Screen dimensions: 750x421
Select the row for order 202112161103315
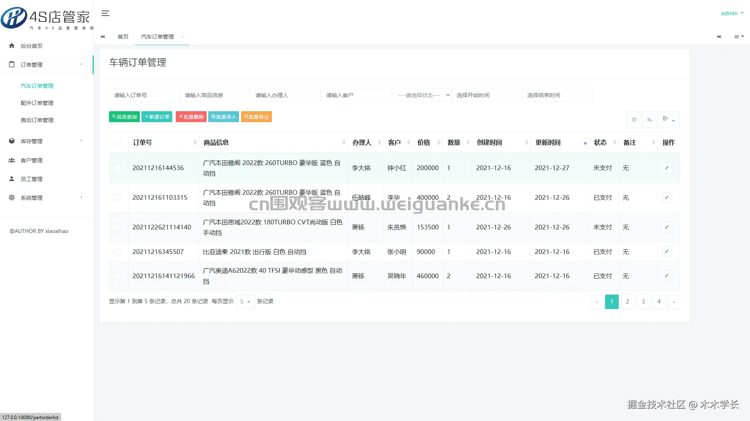tap(117, 197)
